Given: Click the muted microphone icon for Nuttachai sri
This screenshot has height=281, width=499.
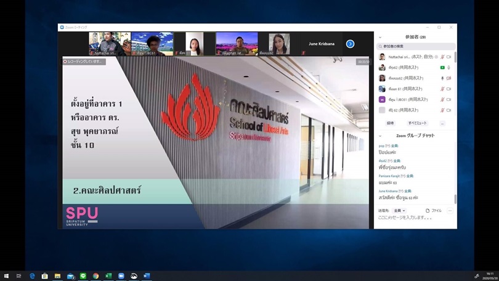Looking at the screenshot, I should pos(442,57).
